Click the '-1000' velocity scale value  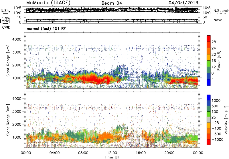218,139
